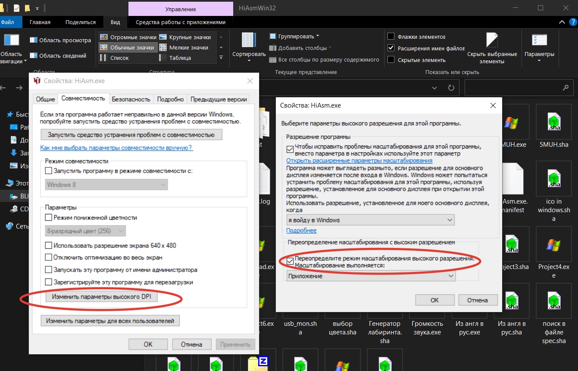Open the Главная ribbon tab

pyautogui.click(x=40, y=22)
